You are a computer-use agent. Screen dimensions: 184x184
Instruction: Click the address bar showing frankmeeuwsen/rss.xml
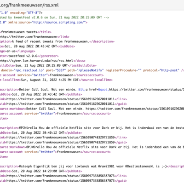tap(92, 5)
